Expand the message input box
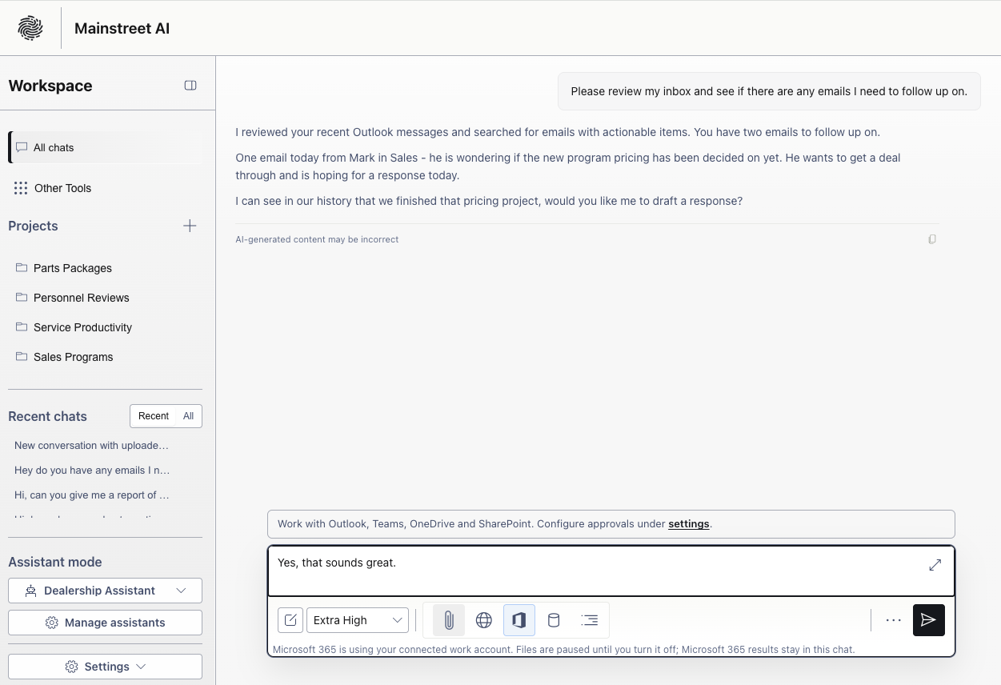Viewport: 1001px width, 685px height. click(935, 565)
